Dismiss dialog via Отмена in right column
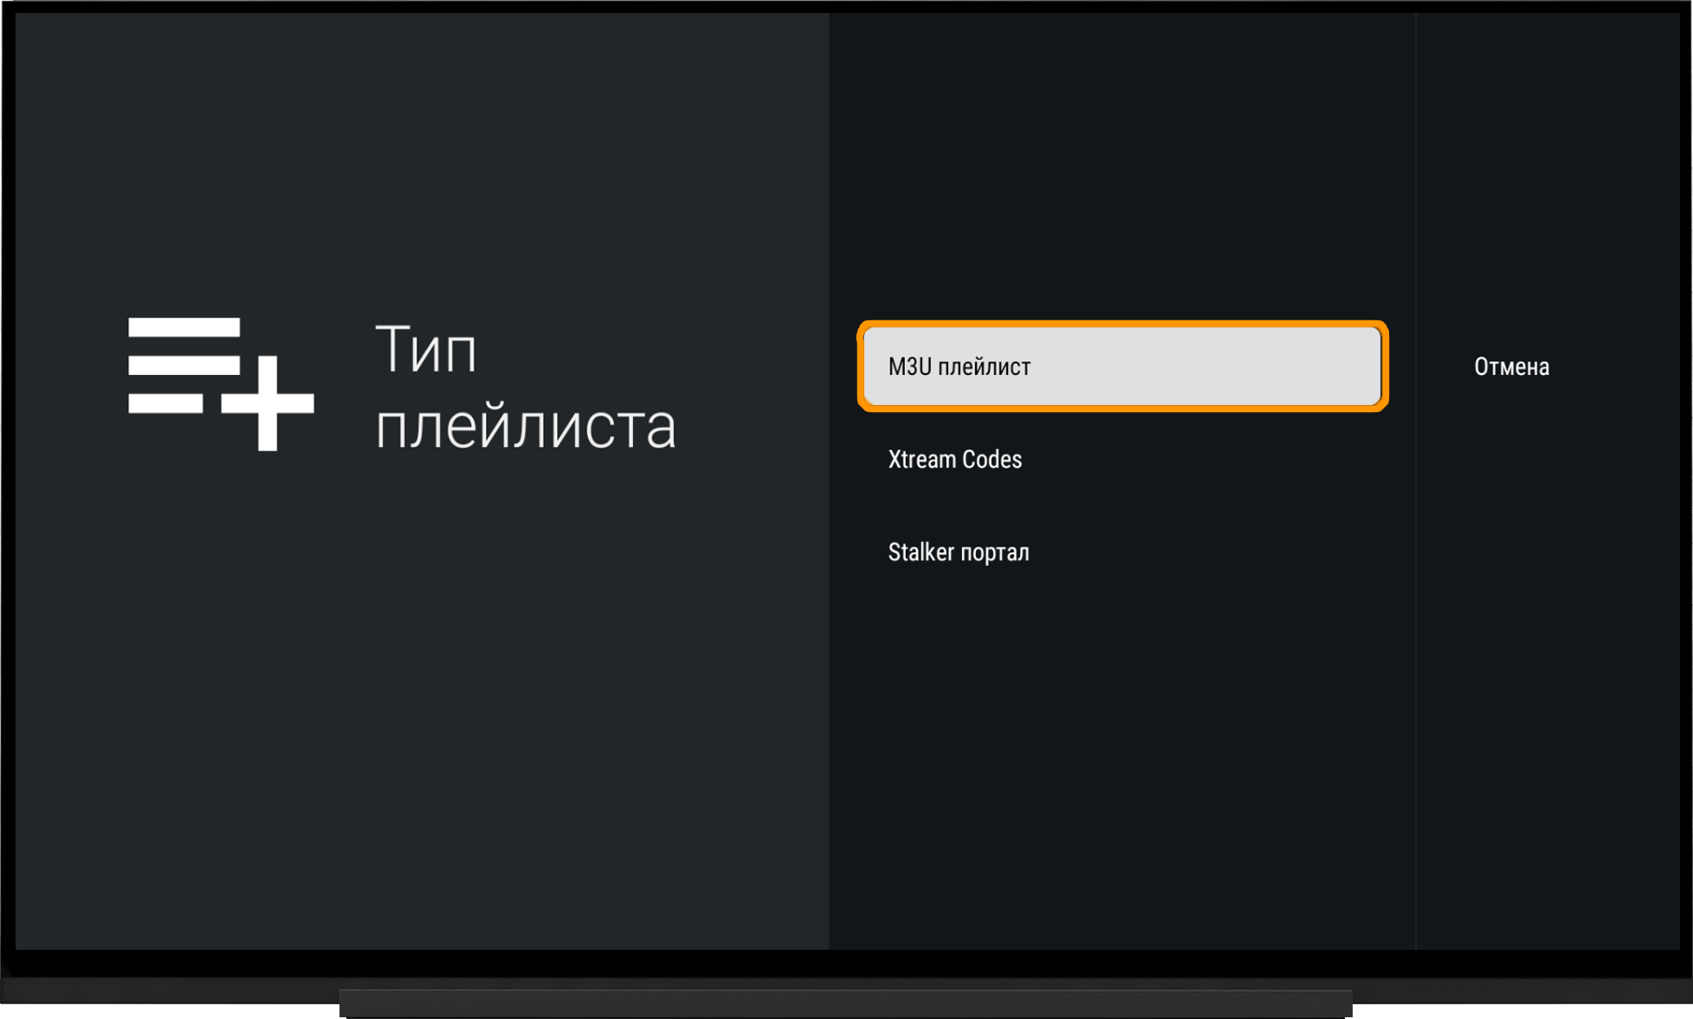1693x1019 pixels. [x=1511, y=366]
